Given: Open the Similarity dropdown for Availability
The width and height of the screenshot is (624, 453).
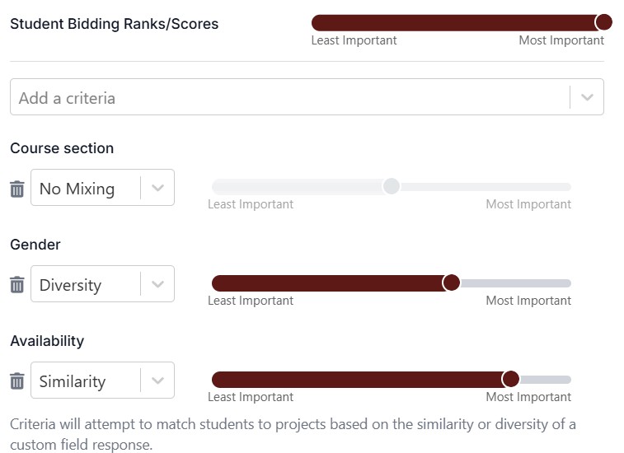Looking at the screenshot, I should (x=103, y=381).
